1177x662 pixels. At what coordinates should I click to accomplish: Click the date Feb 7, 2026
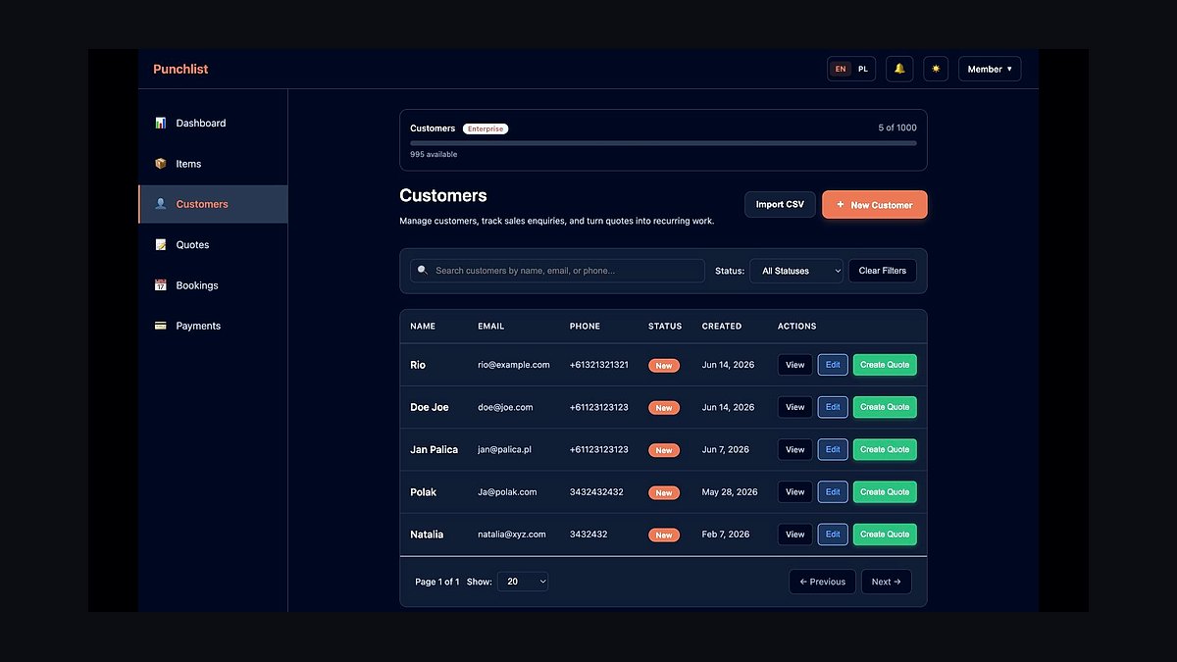(x=726, y=535)
